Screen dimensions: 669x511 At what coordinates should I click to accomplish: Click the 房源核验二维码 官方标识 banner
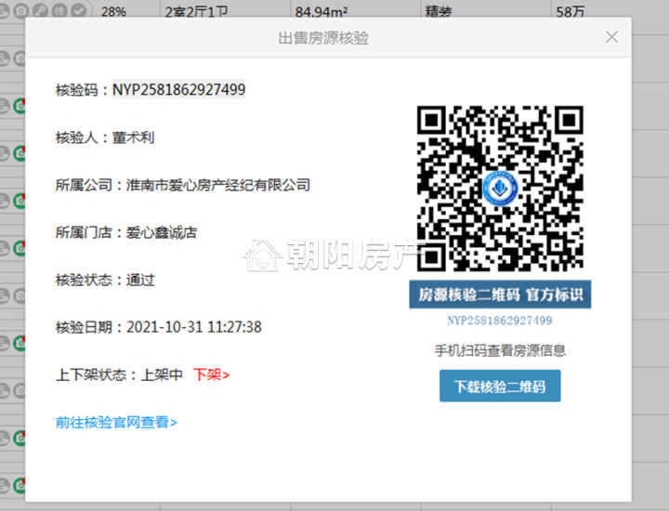point(500,295)
